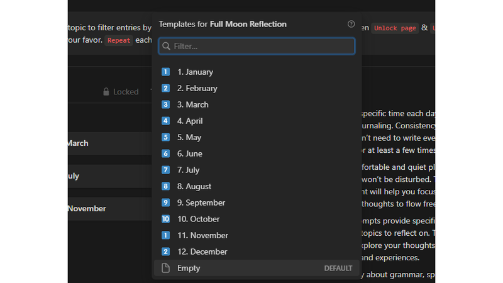This screenshot has width=503, height=283.
Task: Click the number 9 icon beside September
Action: pos(165,203)
